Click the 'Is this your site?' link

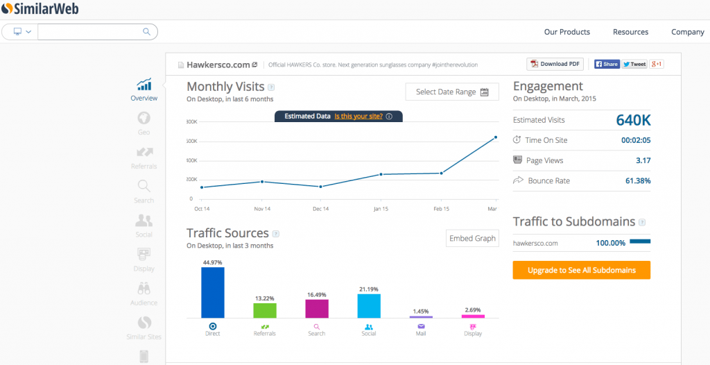pos(358,117)
